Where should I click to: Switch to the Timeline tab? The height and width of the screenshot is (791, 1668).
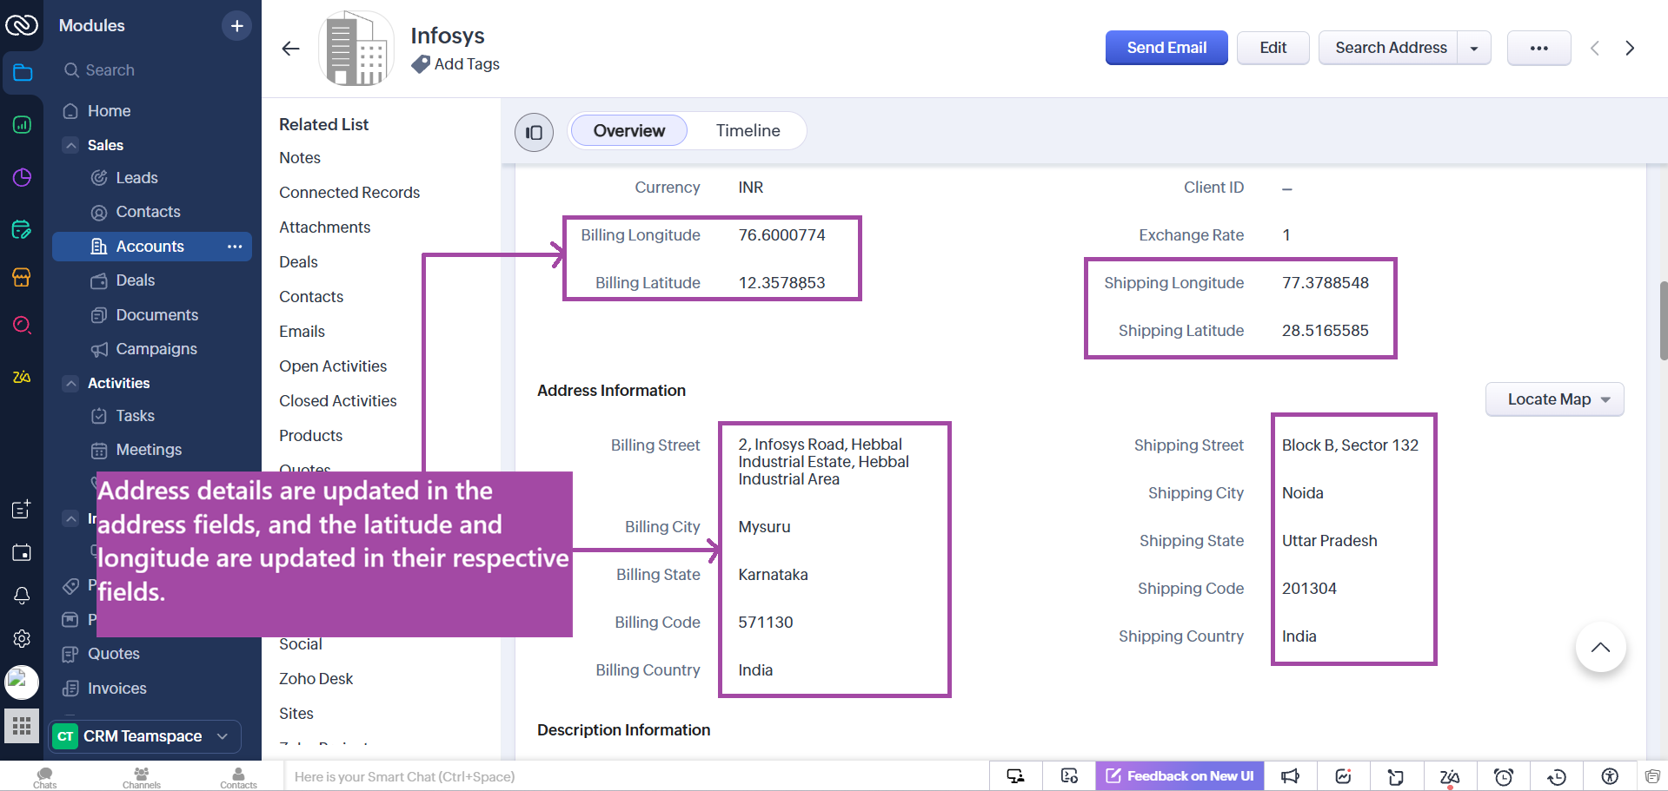(x=747, y=130)
